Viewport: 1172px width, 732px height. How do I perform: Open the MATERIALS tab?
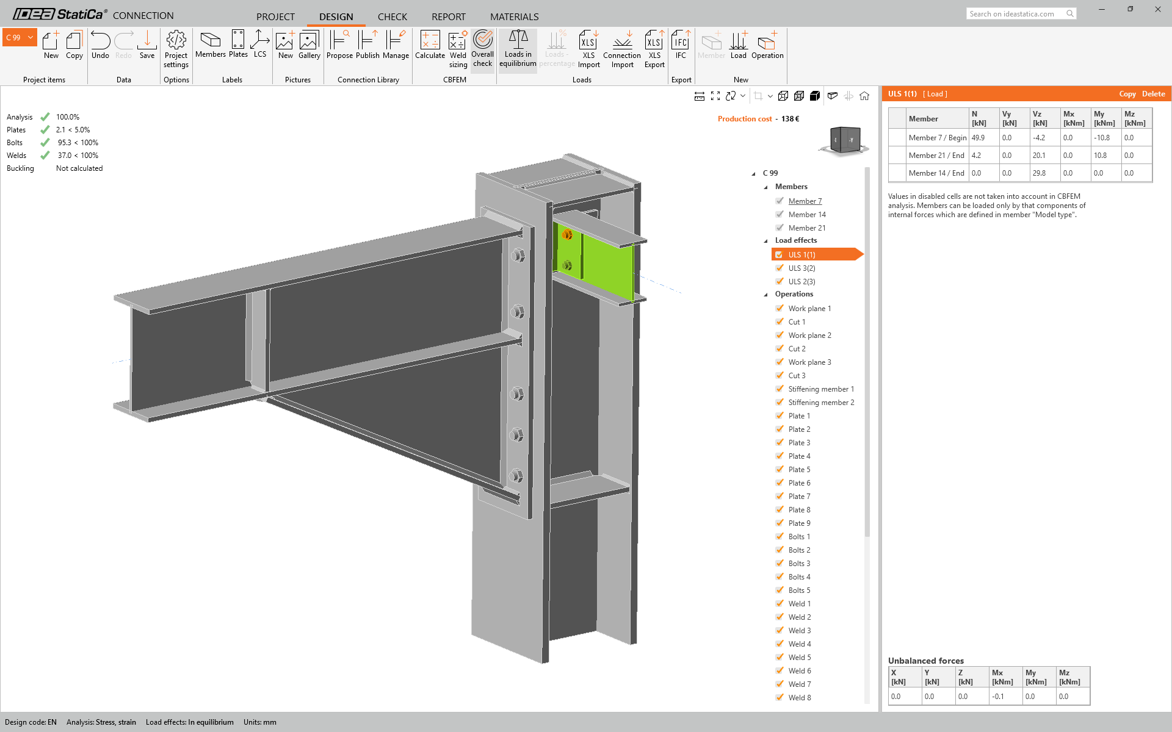tap(515, 16)
